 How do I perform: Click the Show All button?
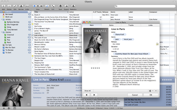point(88,91)
